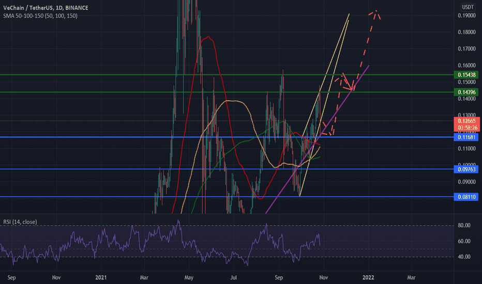Click the Nov 2020 label on time axis
The image size is (482, 284).
coord(56,278)
